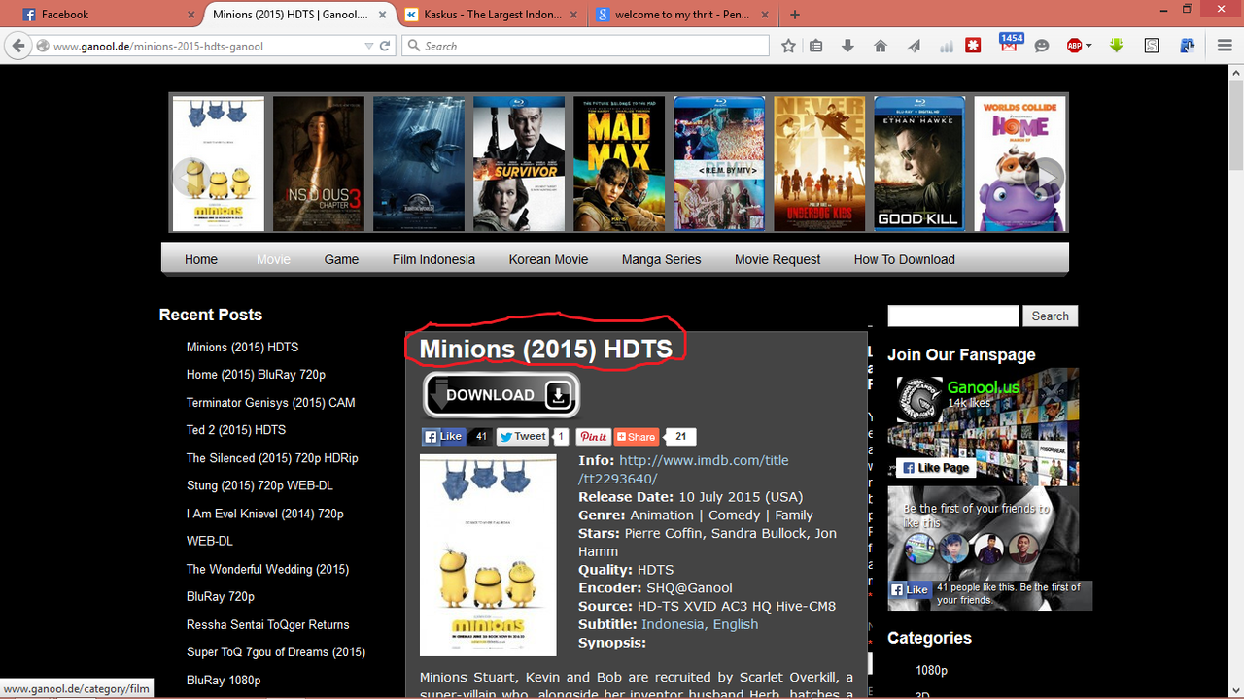
Task: Click the blue screenshot extension icon
Action: [x=1188, y=46]
